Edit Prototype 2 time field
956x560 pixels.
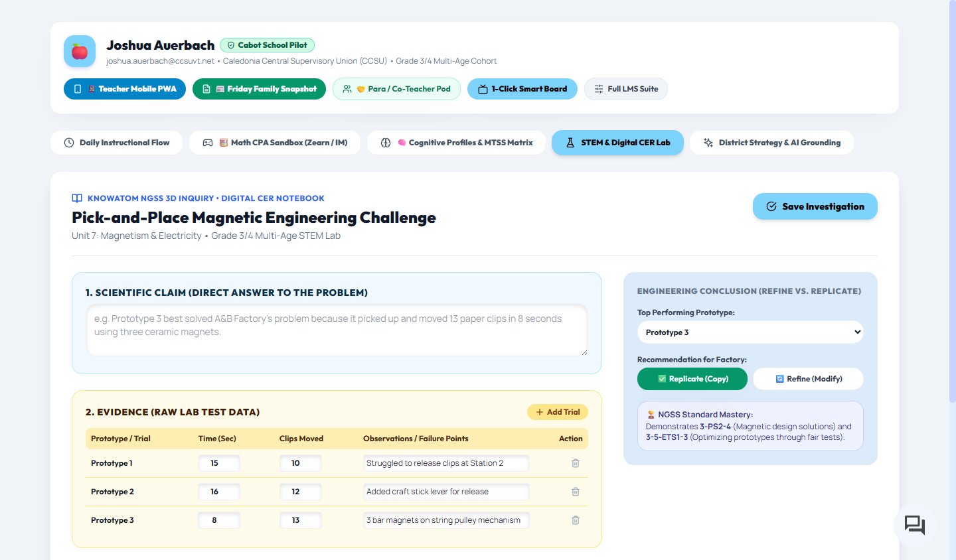pos(219,492)
